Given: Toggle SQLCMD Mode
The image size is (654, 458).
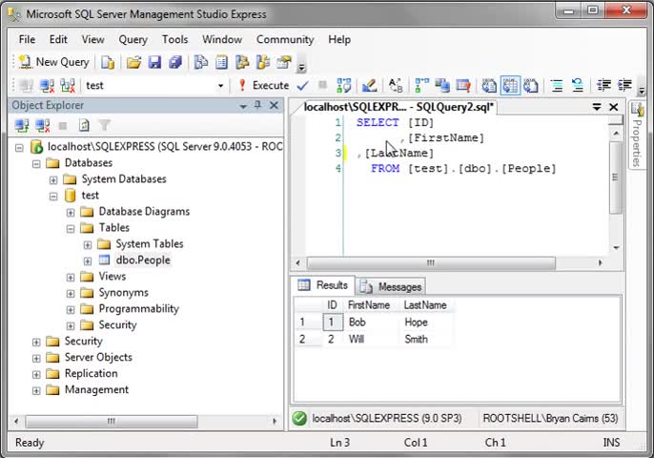Looking at the screenshot, I should tap(463, 86).
